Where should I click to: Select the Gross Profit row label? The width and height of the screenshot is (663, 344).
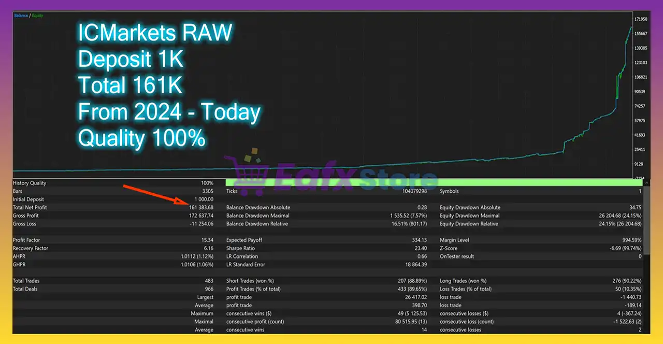26,216
